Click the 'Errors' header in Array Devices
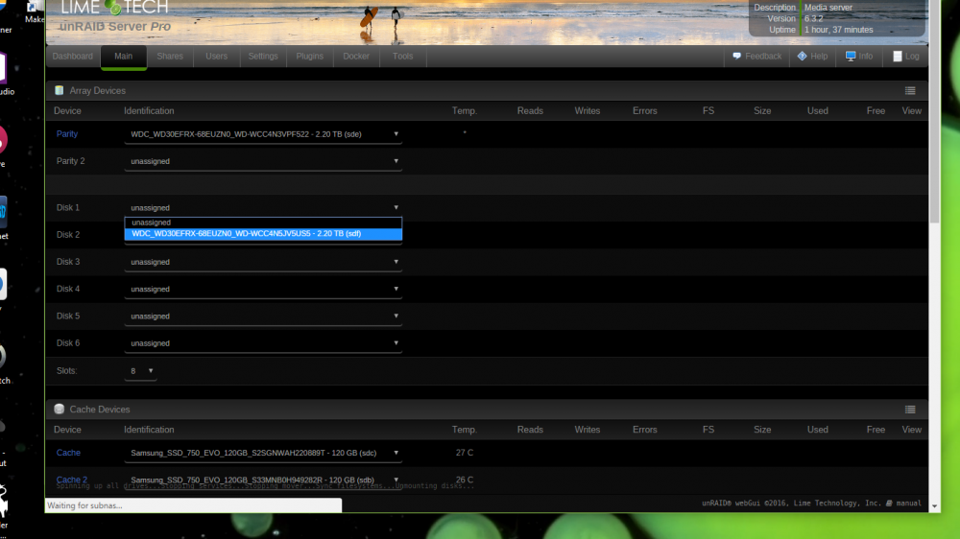960x539 pixels. (645, 110)
